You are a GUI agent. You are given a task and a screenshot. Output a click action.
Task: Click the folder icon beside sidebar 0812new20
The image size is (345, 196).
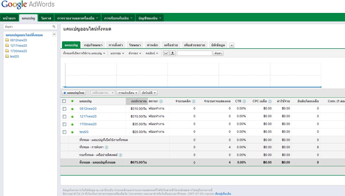pos(7,40)
